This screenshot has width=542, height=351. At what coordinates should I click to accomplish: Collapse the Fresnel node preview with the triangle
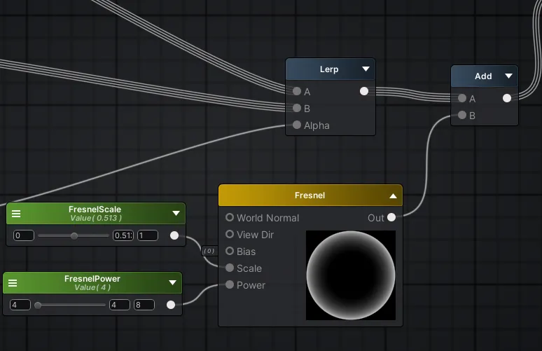[x=394, y=196]
